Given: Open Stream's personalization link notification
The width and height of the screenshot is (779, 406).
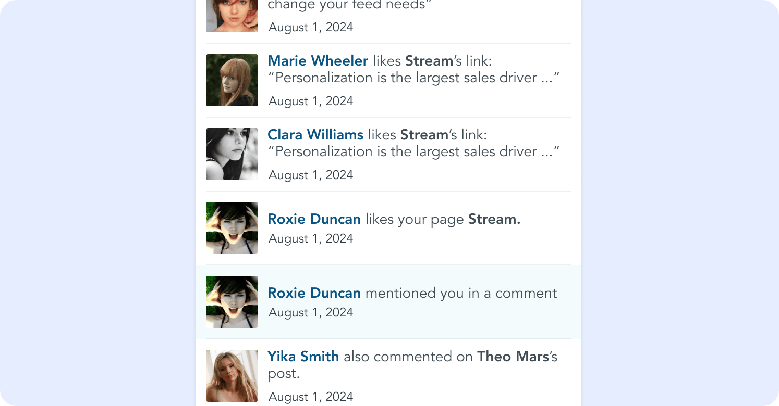Looking at the screenshot, I should coord(413,78).
